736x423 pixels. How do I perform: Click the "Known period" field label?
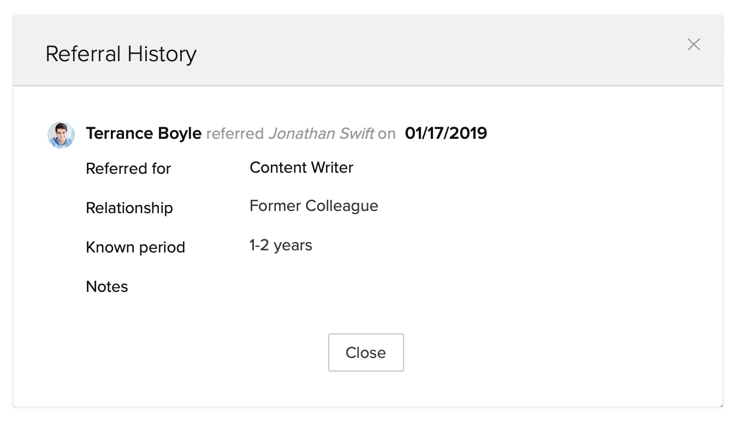(135, 247)
